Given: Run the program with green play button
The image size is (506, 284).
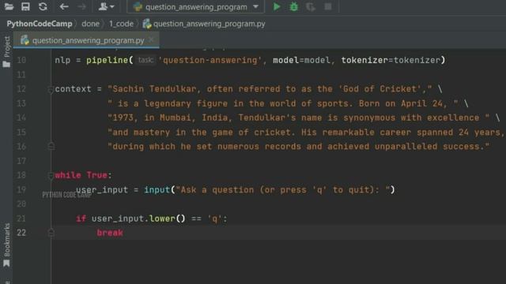Looking at the screenshot, I should (x=277, y=6).
